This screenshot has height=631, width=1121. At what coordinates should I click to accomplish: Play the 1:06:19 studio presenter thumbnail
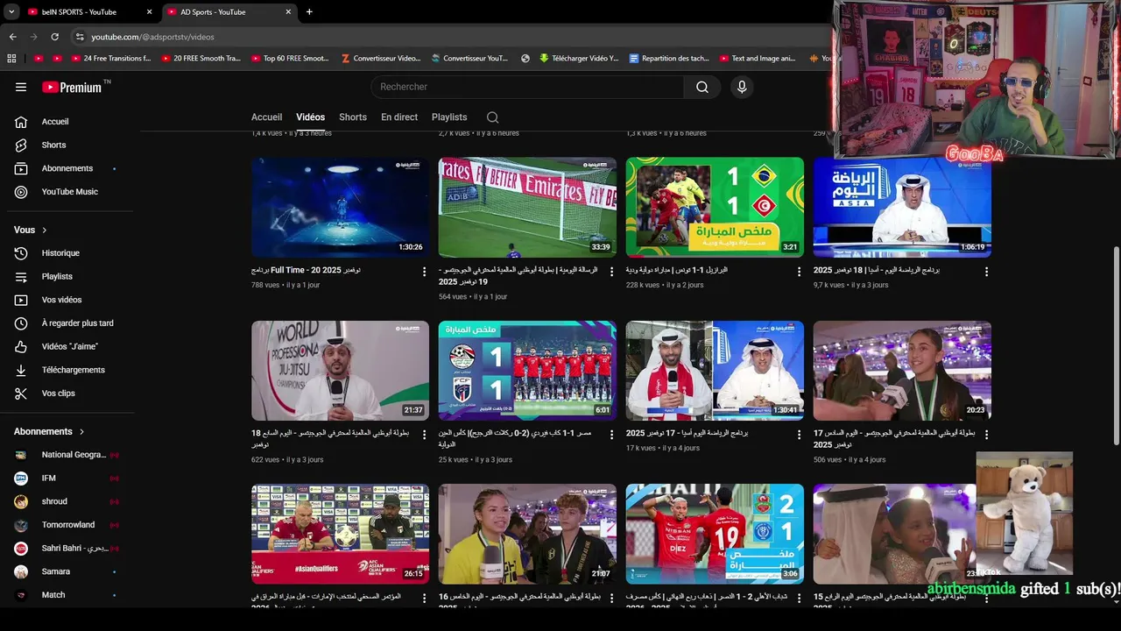coord(902,207)
